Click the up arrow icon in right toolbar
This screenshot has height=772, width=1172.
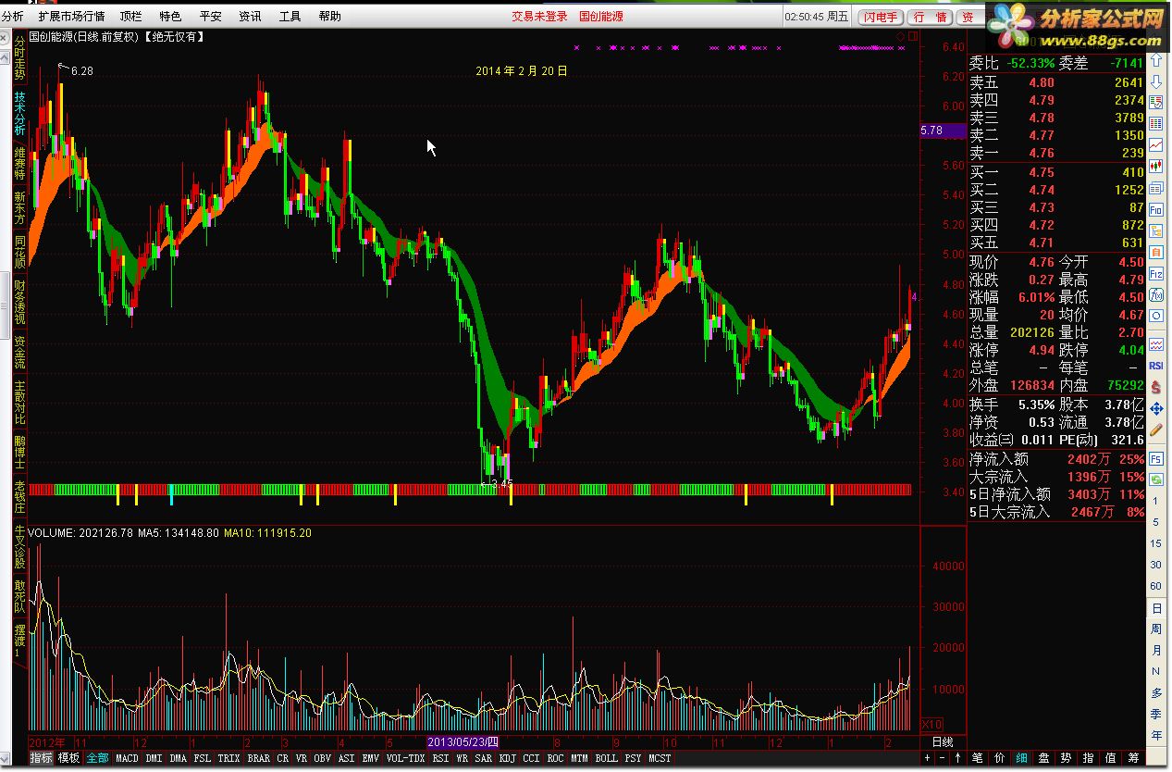[x=1156, y=60]
